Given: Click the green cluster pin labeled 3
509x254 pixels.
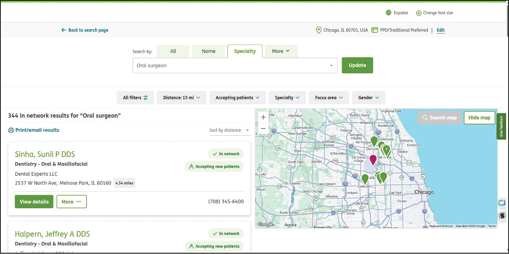Looking at the screenshot, I should click(386, 149).
